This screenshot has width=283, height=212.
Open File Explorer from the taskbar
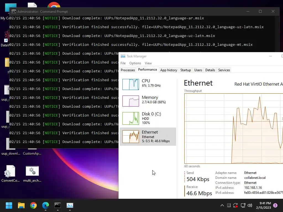click(21, 205)
